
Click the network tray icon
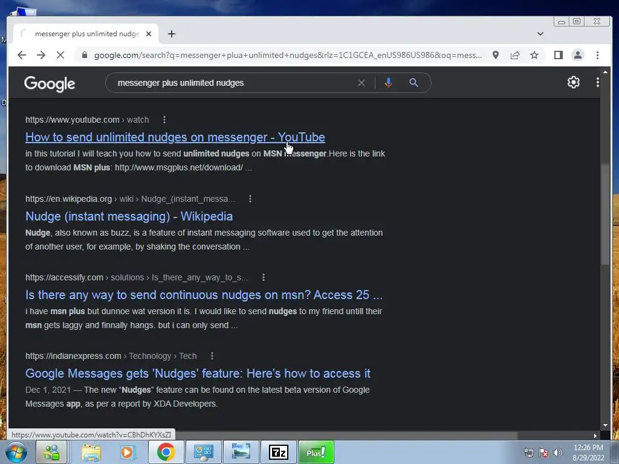click(x=528, y=453)
